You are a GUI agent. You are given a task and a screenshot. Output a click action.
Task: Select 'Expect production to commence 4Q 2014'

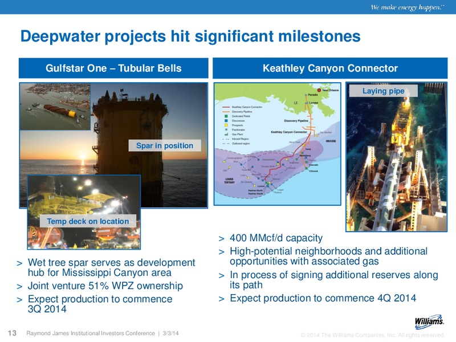point(323,298)
